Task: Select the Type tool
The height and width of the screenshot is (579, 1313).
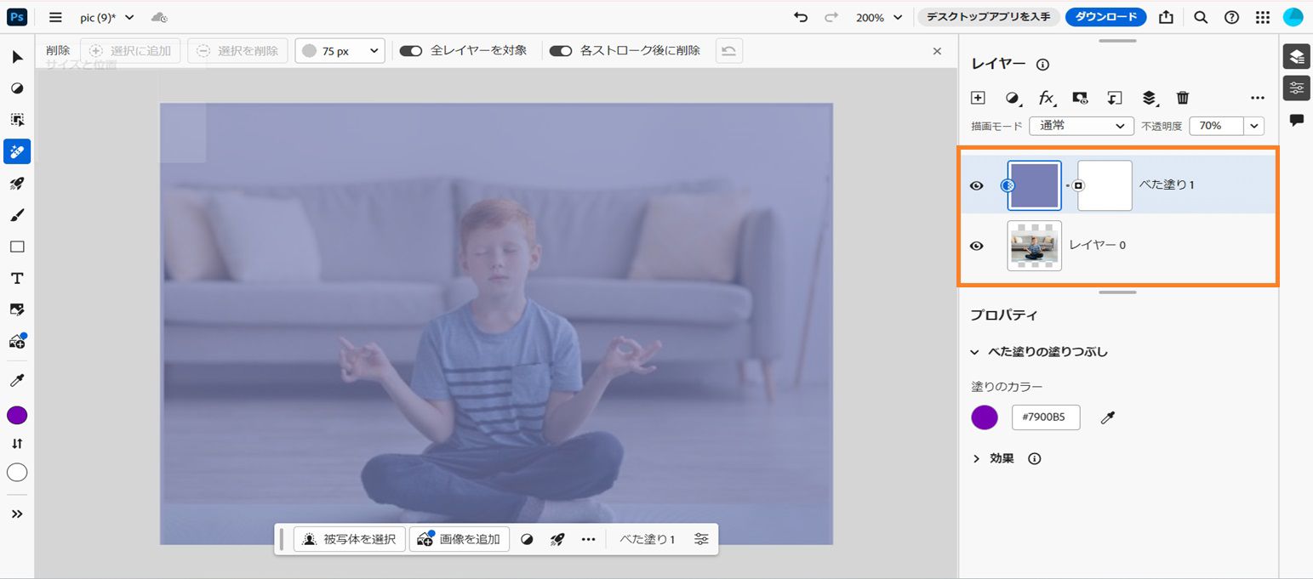Action: tap(17, 277)
